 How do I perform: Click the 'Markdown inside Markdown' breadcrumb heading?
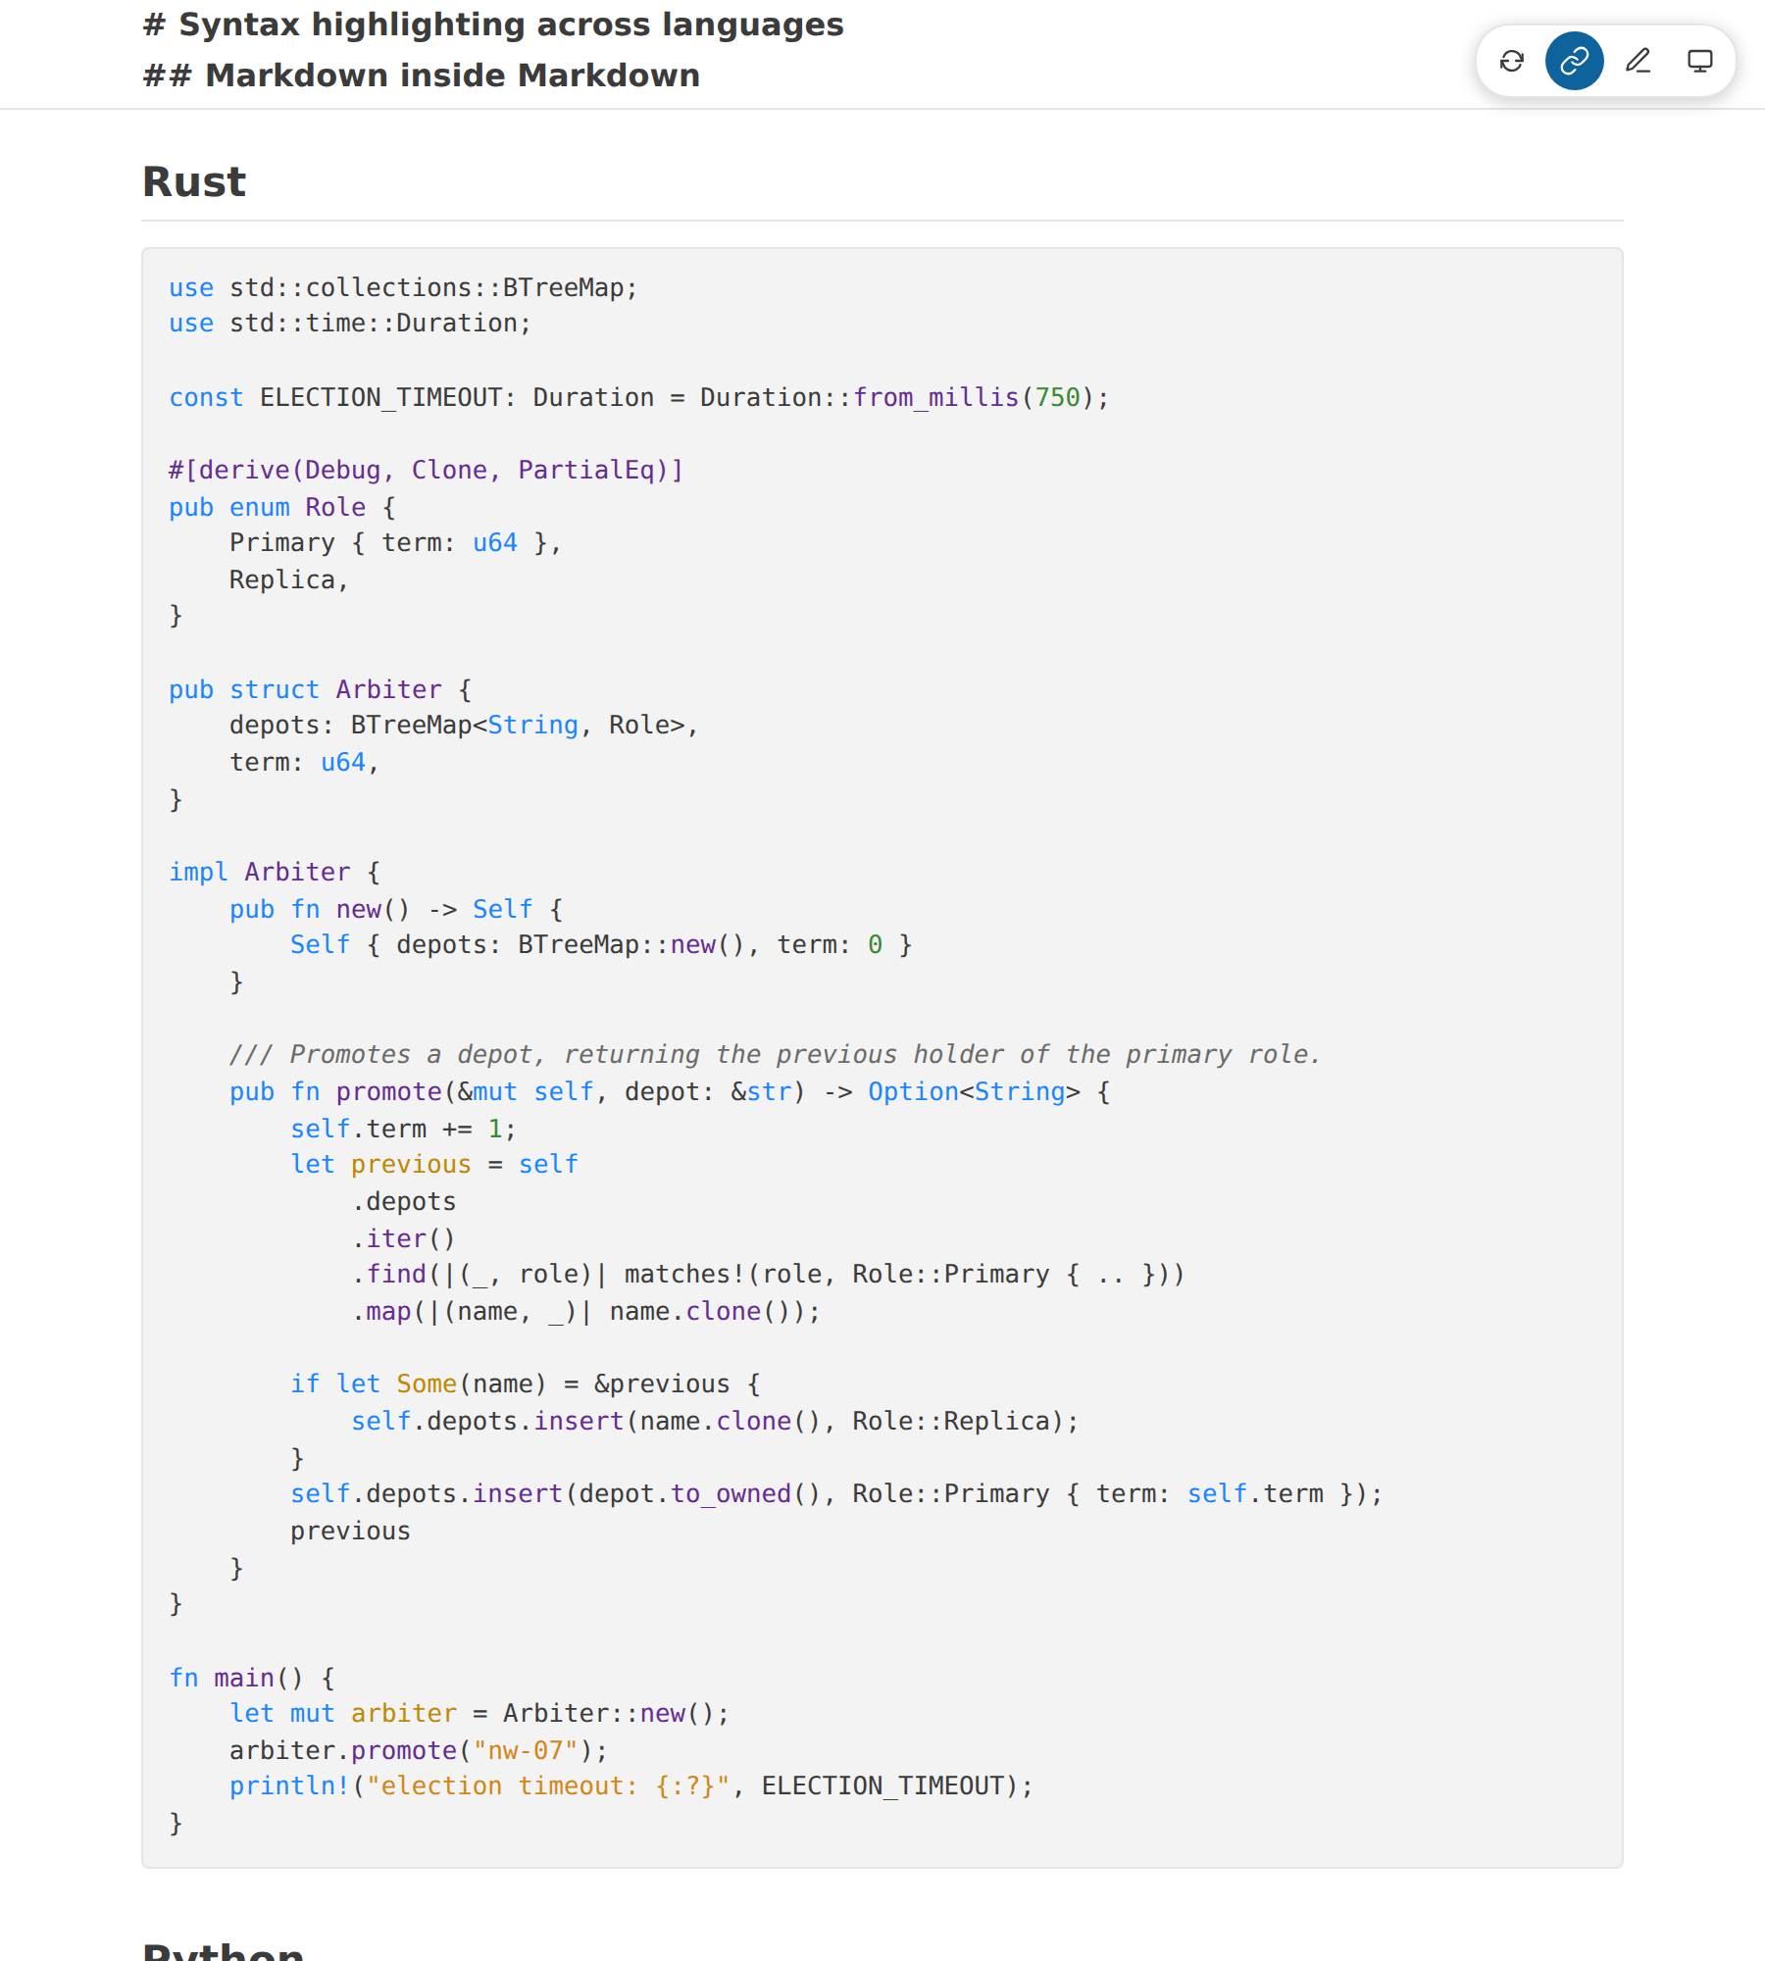tap(422, 75)
